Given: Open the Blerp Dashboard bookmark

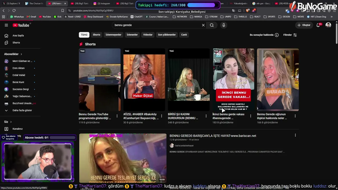Looking at the screenshot, I should [x=93, y=17].
